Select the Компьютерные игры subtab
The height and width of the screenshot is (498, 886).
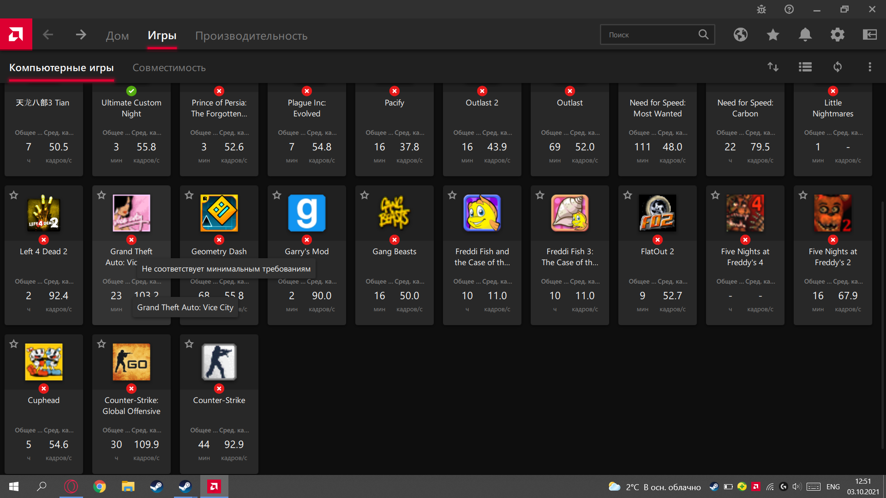61,68
